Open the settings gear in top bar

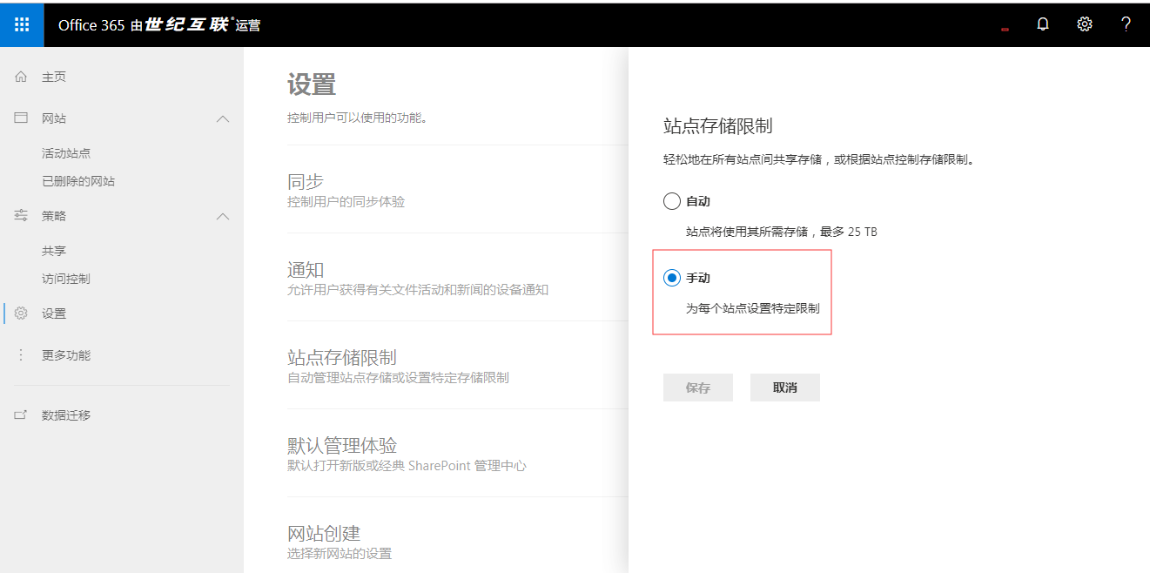pos(1084,24)
